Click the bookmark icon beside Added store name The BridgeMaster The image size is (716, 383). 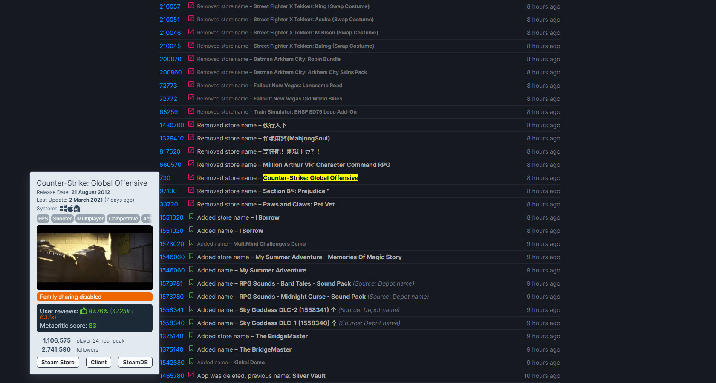coord(191,335)
